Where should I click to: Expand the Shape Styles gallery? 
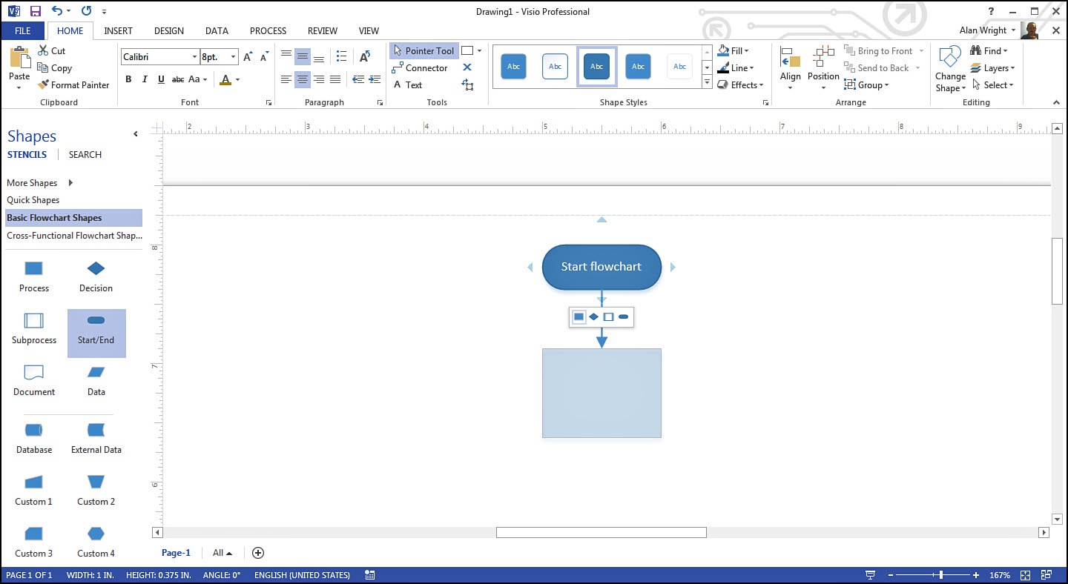pyautogui.click(x=707, y=82)
